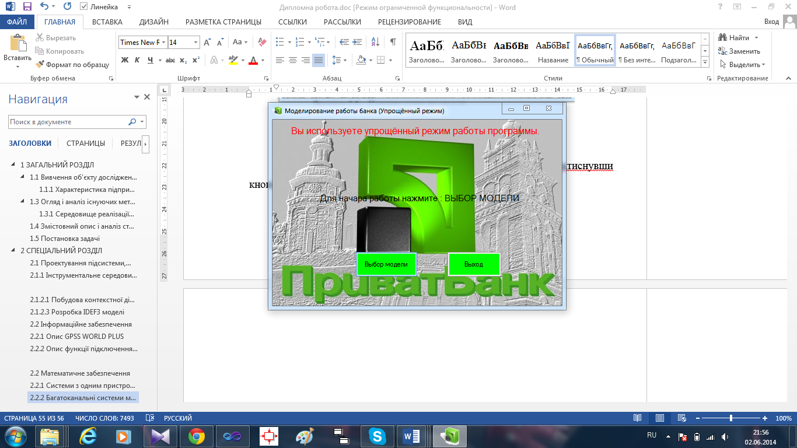Click the Cut (Вырезать) scissors button
797x448 pixels.
56,38
